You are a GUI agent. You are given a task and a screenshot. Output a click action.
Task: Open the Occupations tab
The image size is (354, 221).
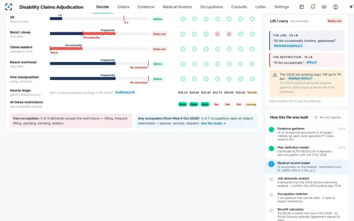(x=212, y=7)
